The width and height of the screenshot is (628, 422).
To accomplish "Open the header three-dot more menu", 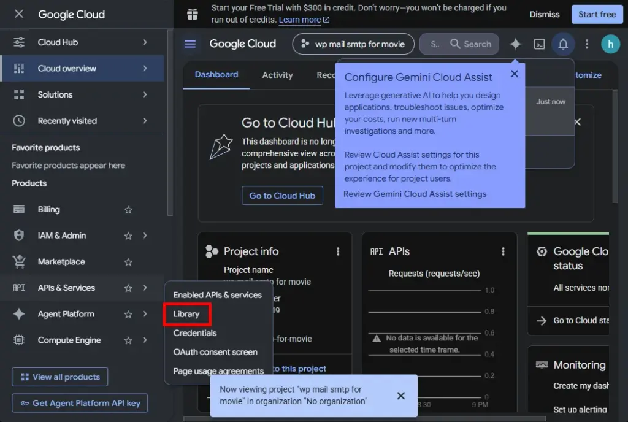I will click(587, 44).
